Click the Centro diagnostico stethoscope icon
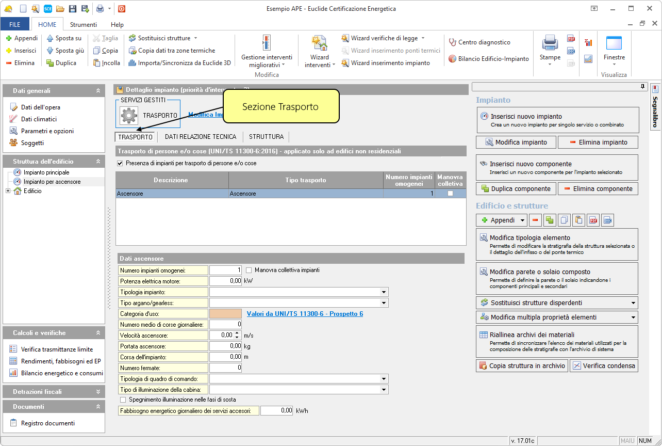Image resolution: width=662 pixels, height=446 pixels. point(453,42)
